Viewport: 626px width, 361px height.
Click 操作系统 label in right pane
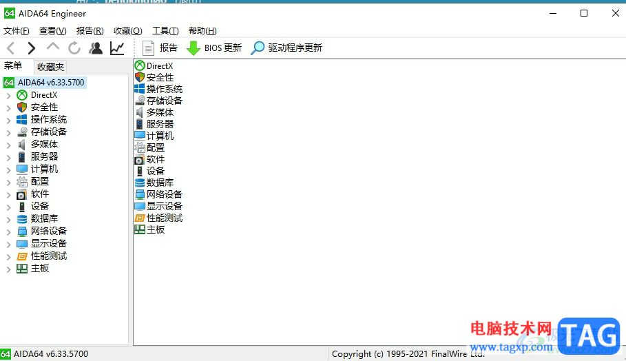click(x=165, y=89)
